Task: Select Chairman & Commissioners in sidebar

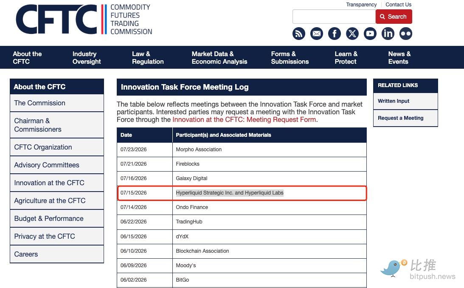Action: (x=57, y=125)
